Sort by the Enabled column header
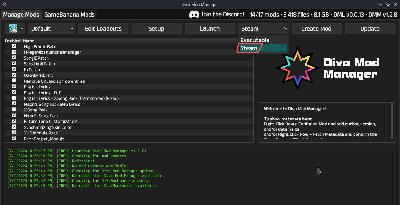The width and height of the screenshot is (400, 205). [x=13, y=41]
